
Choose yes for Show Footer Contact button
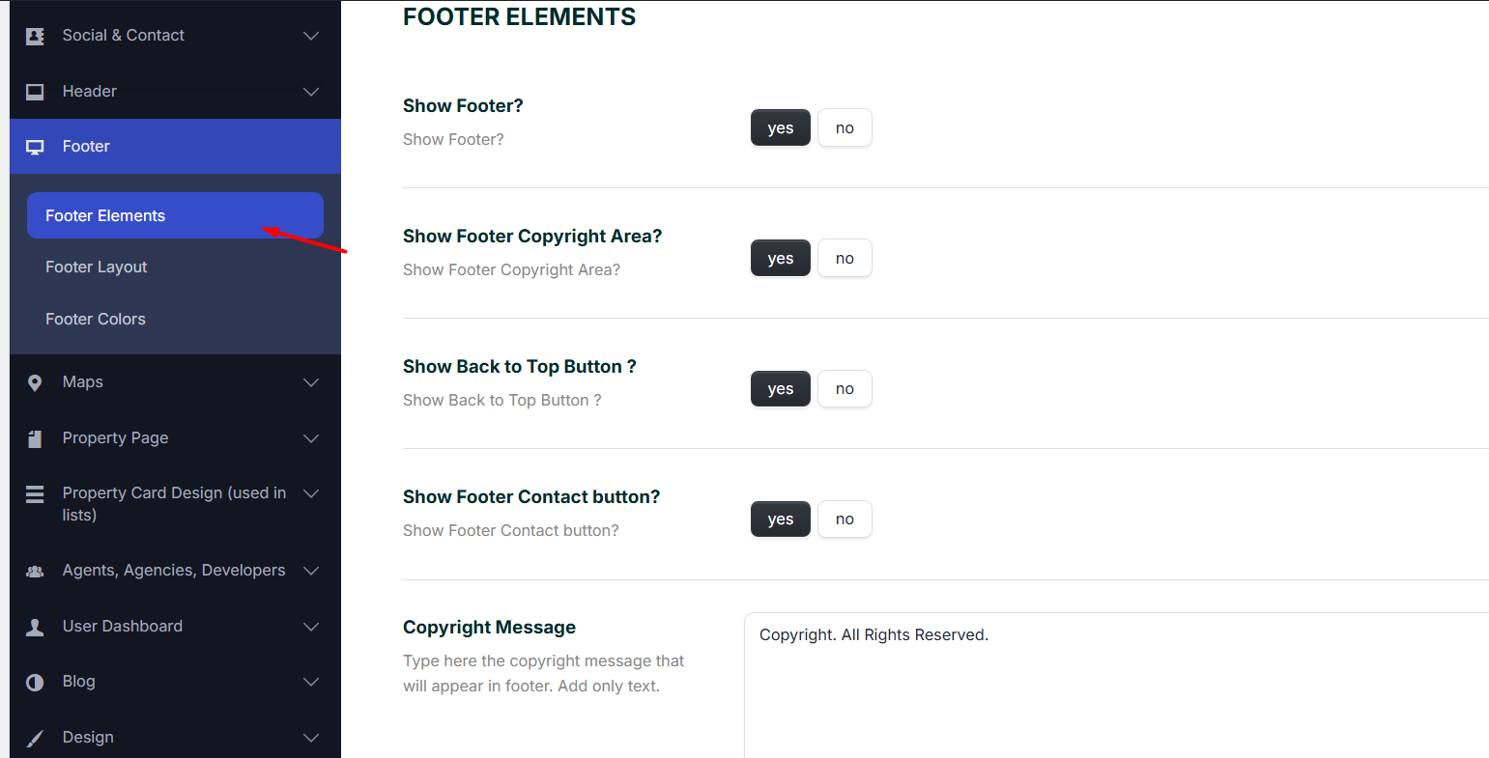[780, 519]
